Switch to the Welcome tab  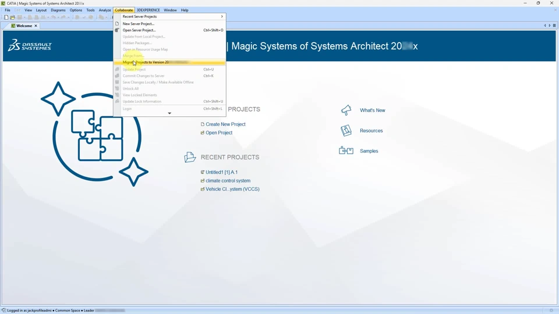point(24,26)
